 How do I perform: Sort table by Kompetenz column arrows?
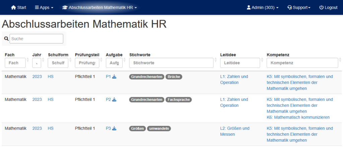point(340,60)
